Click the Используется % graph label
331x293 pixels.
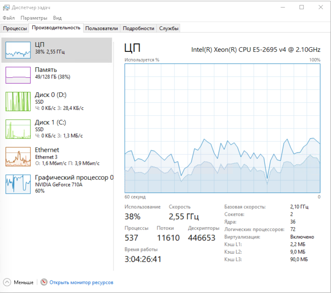tap(142, 60)
